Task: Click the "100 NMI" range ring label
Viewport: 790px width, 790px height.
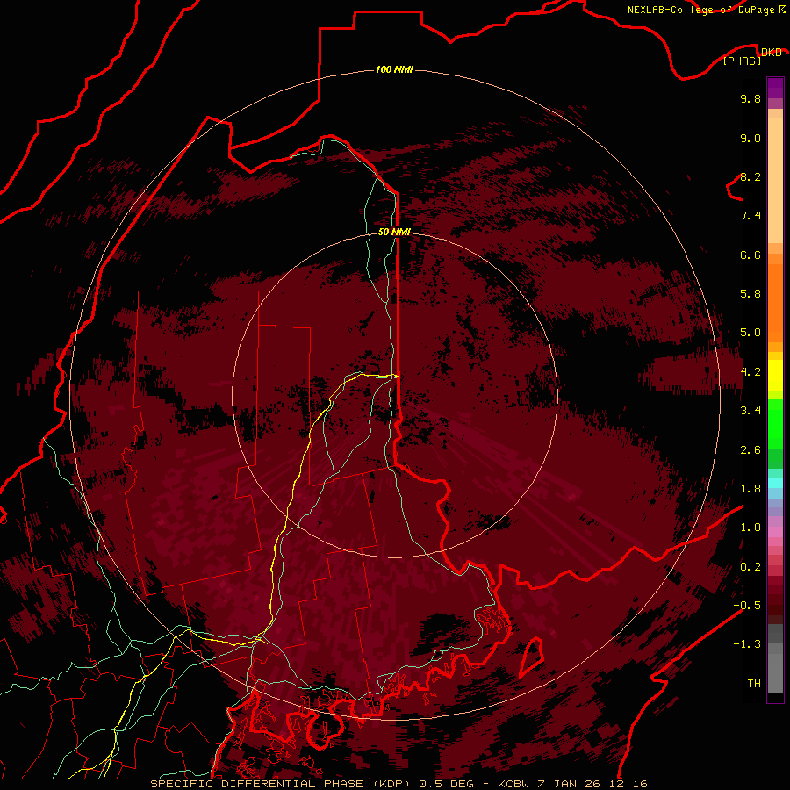Action: (394, 69)
